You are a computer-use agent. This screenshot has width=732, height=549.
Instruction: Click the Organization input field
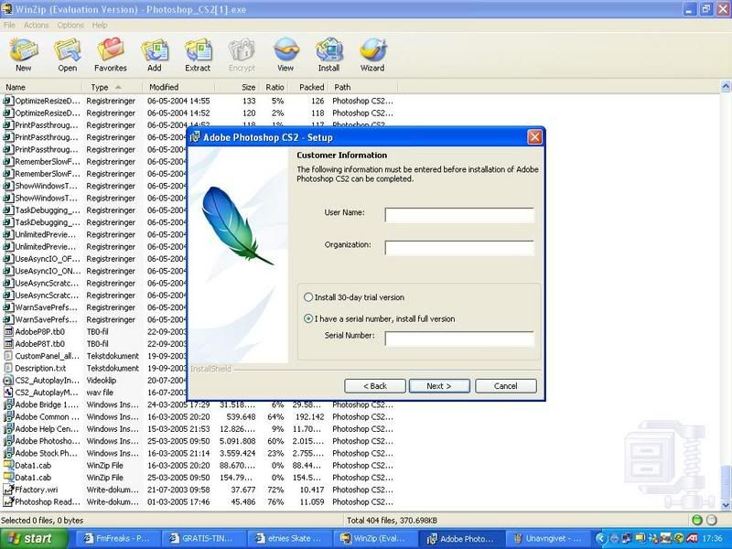pos(459,247)
